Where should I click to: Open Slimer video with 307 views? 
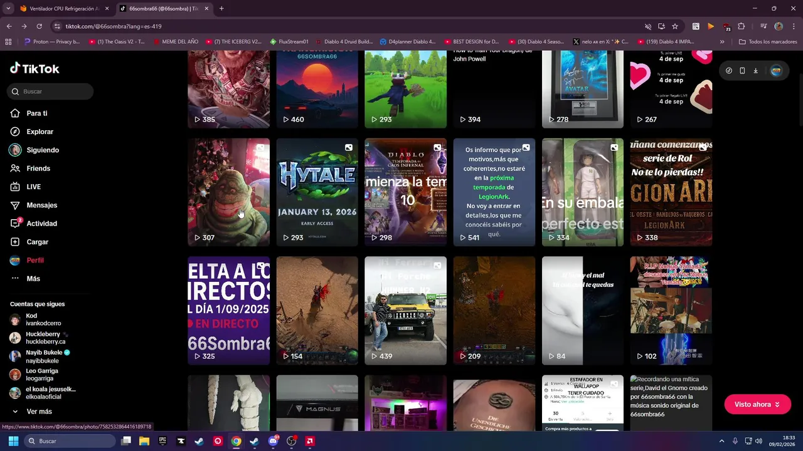(228, 192)
